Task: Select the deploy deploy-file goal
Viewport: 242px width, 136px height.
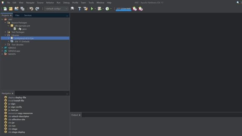Action: pyautogui.click(x=17, y=97)
